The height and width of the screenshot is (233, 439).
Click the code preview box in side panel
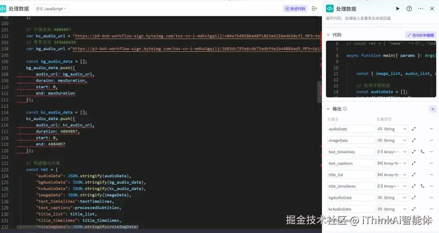click(381, 69)
